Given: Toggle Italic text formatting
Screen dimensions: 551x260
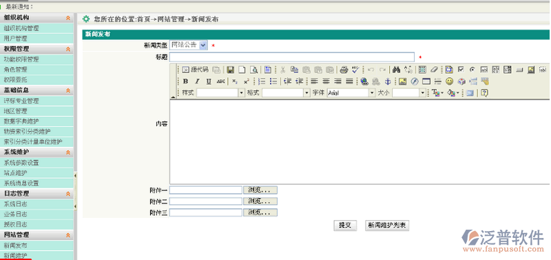Looking at the screenshot, I should pyautogui.click(x=197, y=81).
